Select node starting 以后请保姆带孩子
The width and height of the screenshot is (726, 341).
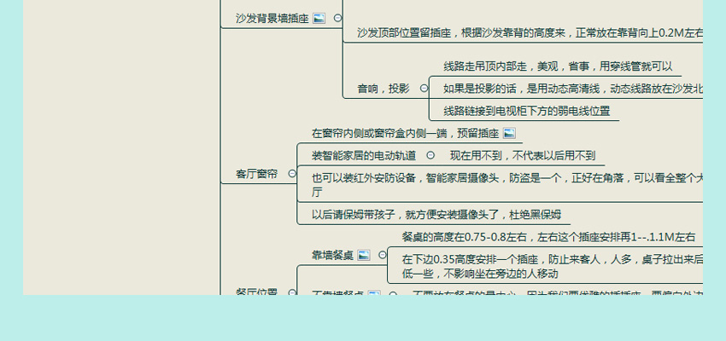click(x=436, y=214)
